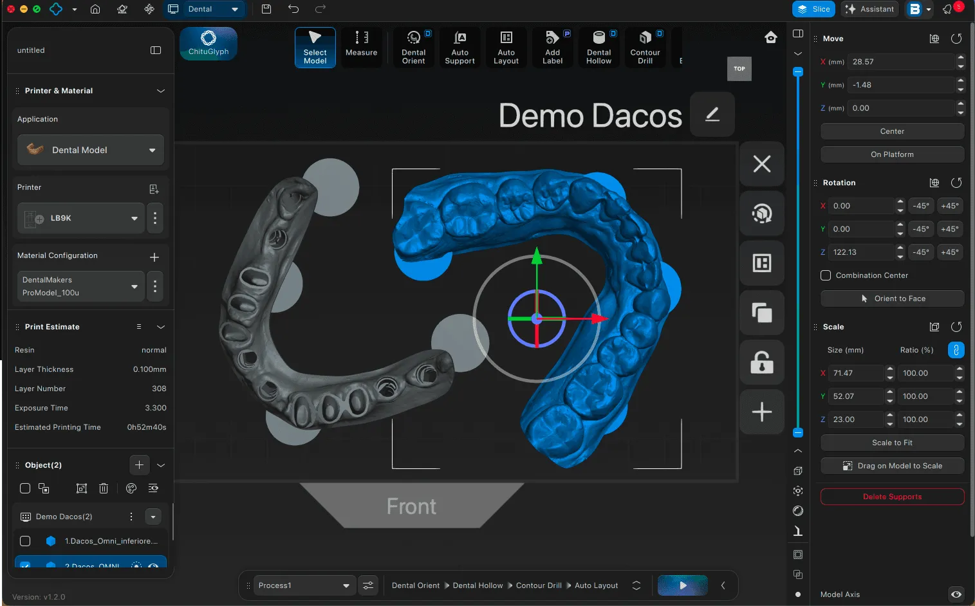The height and width of the screenshot is (606, 975).
Task: Click the Center button
Action: 892,131
